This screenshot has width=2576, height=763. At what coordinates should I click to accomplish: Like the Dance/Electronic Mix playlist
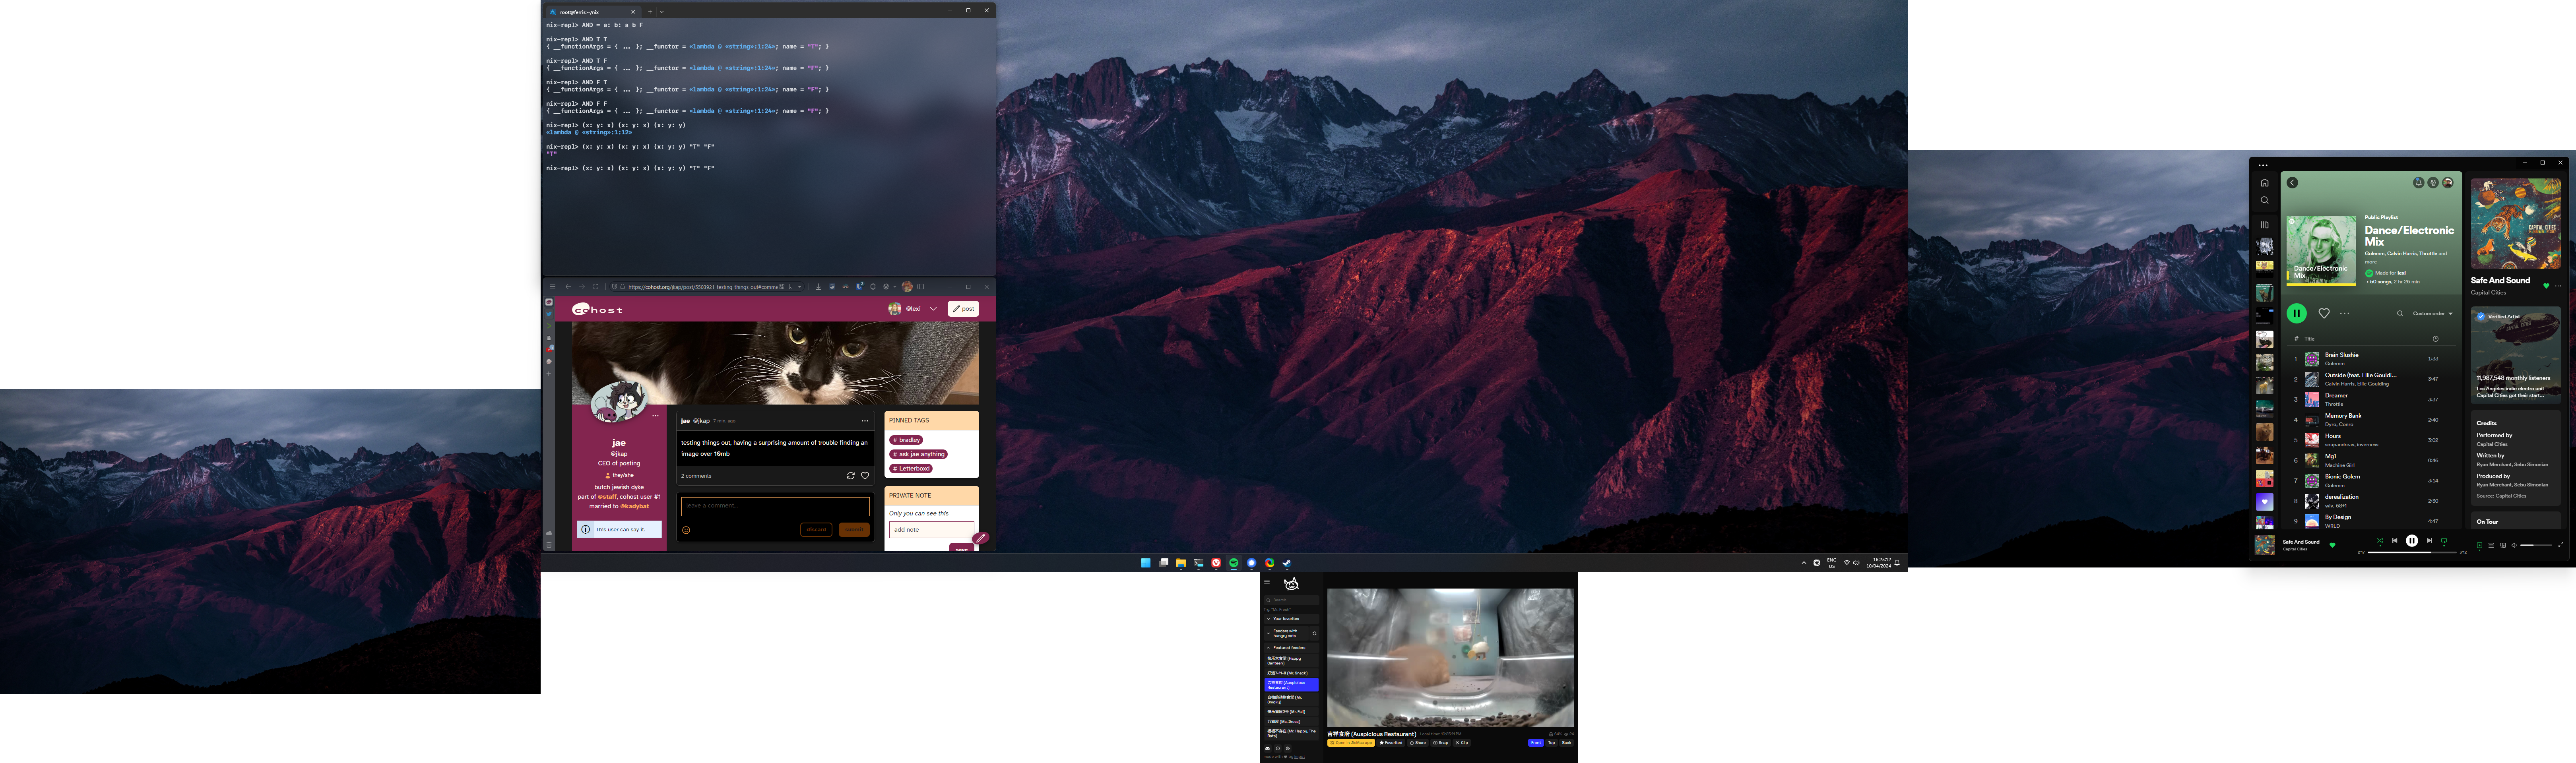(x=2323, y=313)
